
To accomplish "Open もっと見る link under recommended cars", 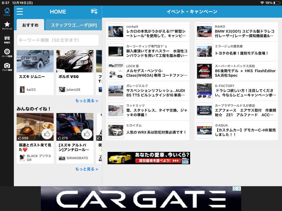I will 87,101.
